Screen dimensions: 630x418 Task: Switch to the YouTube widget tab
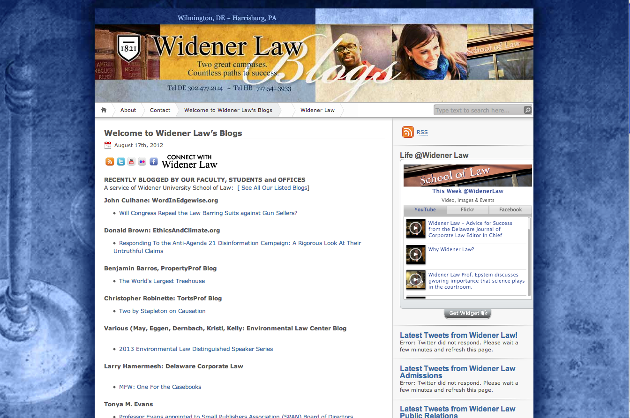[425, 209]
